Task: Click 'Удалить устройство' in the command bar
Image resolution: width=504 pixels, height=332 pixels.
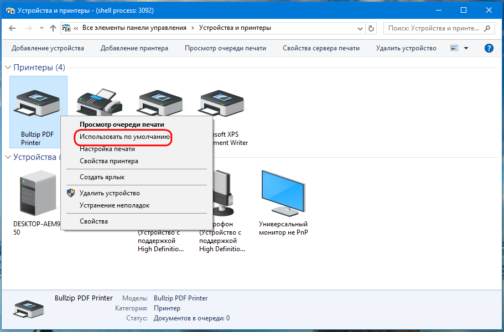Action: (x=406, y=48)
